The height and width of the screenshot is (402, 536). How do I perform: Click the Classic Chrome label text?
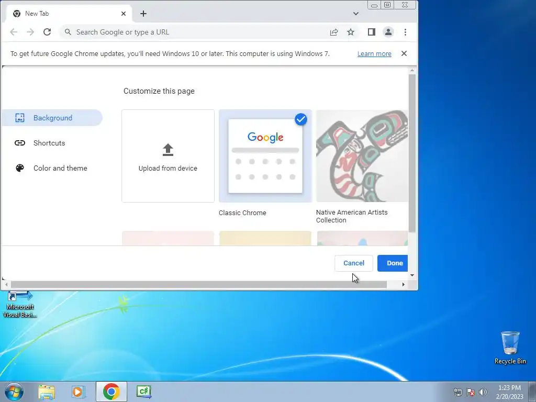pyautogui.click(x=242, y=213)
